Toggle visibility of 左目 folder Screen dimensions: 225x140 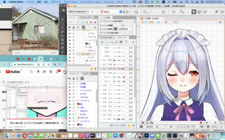tap(70, 54)
